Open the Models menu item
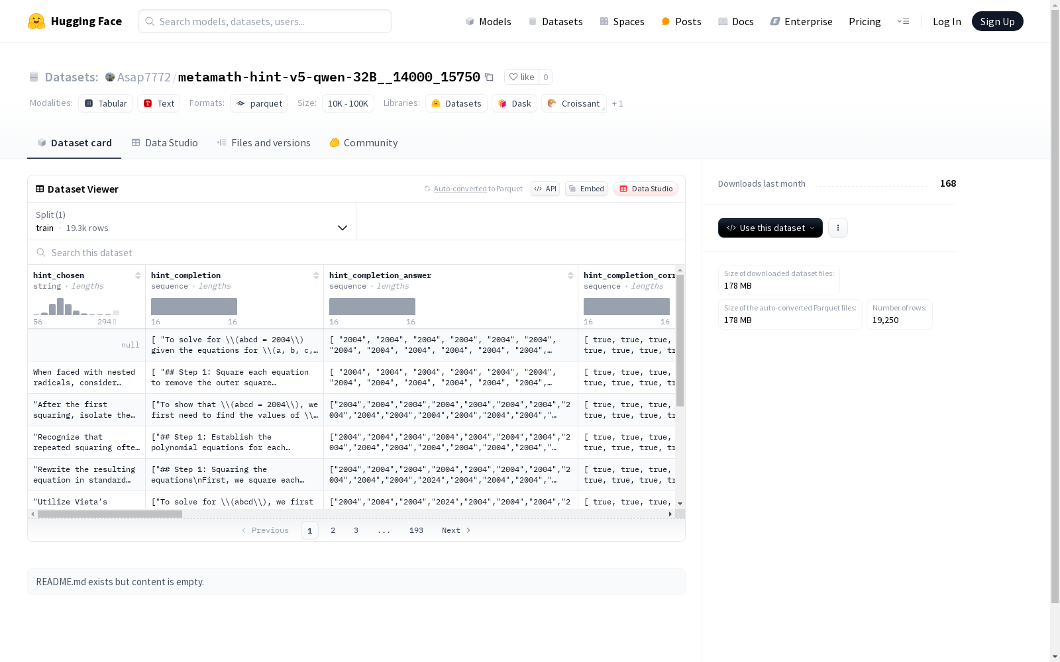This screenshot has height=662, width=1060. pos(488,21)
